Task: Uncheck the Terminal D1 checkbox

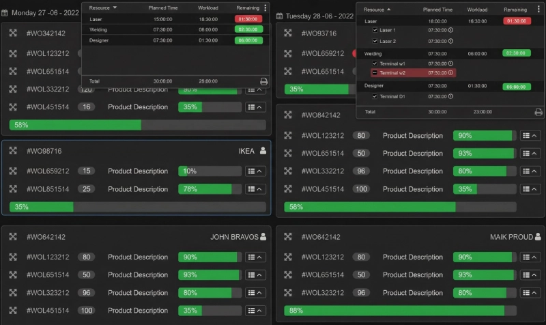Action: click(x=375, y=96)
